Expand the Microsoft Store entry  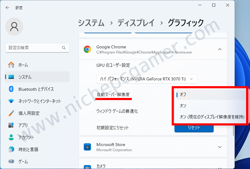tap(220, 147)
